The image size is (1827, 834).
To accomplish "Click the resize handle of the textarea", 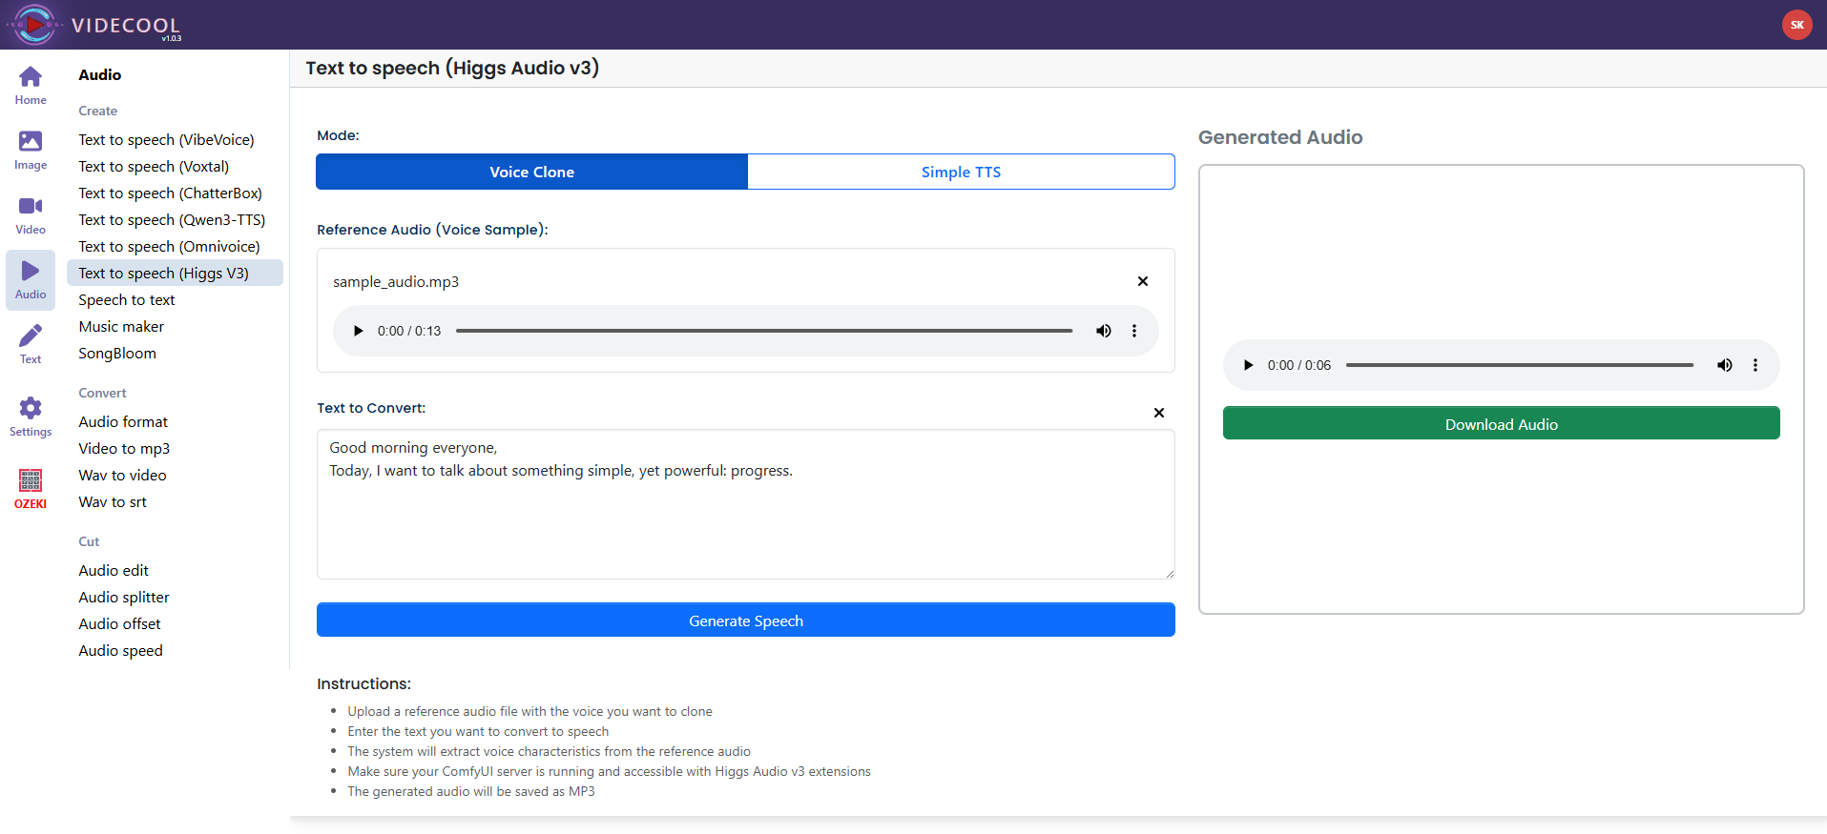I will (1169, 573).
